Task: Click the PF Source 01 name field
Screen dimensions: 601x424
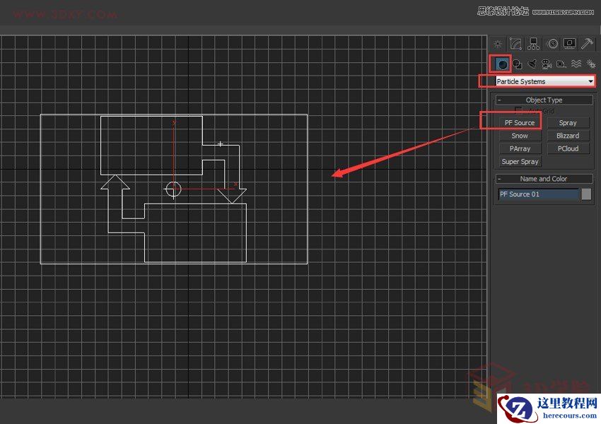Action: click(537, 194)
